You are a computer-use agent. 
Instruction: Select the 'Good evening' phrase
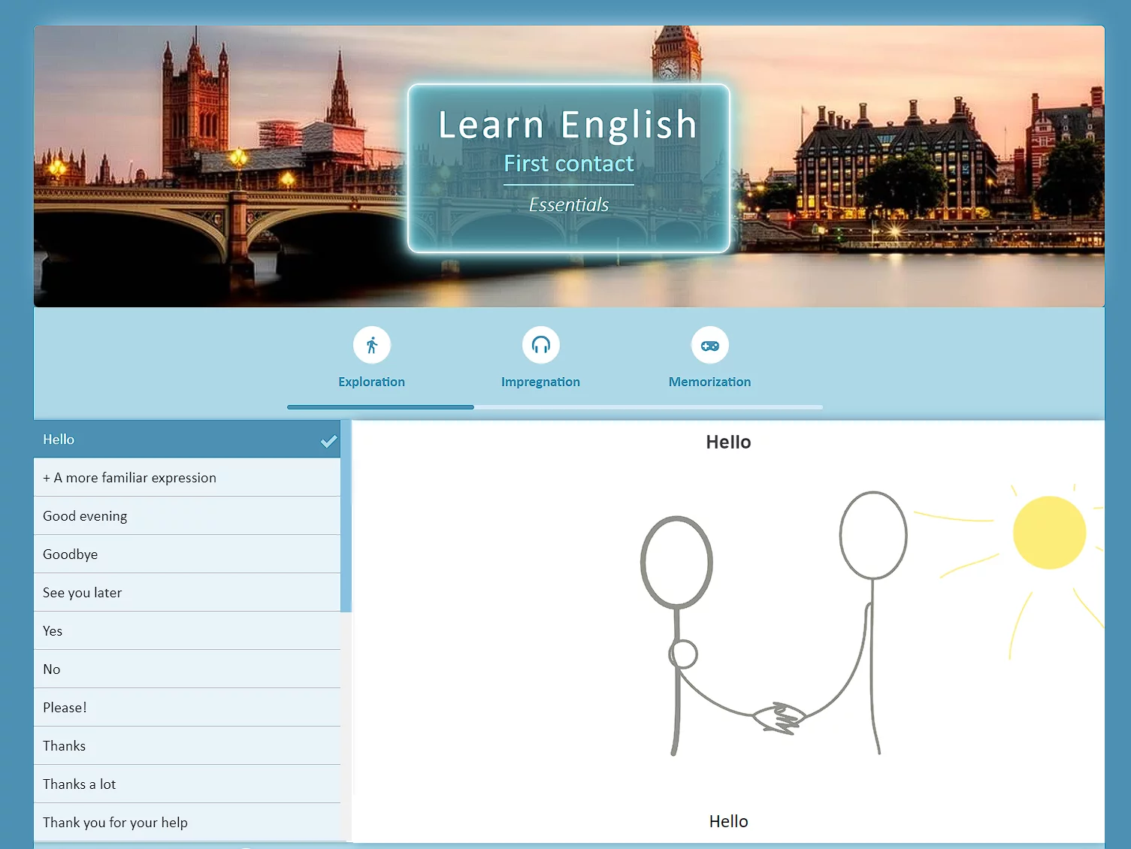pos(85,516)
